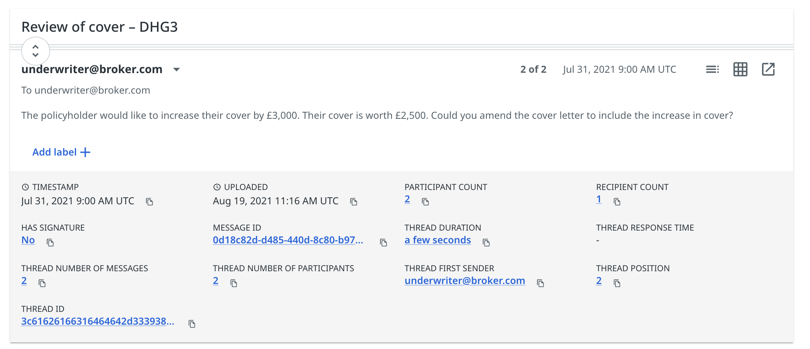Image resolution: width=810 pixels, height=349 pixels.
Task: Open the Message ID link
Action: click(288, 240)
